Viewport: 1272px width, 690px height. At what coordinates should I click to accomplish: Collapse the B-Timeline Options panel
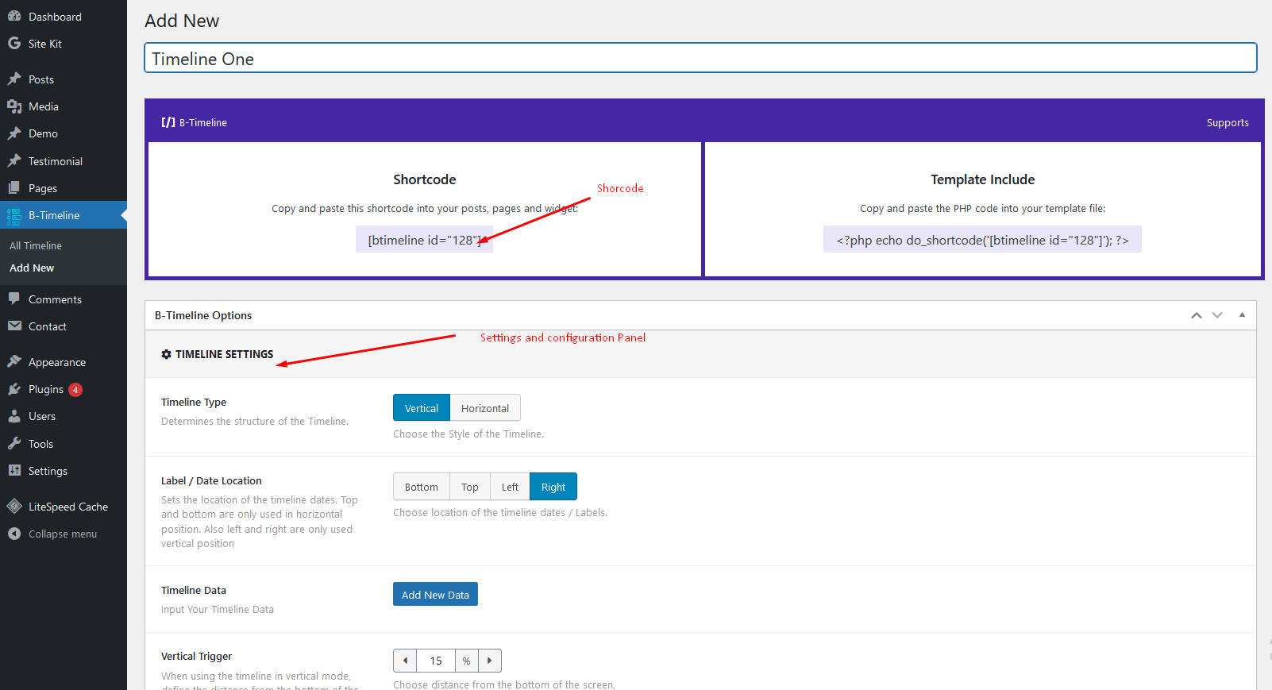(x=1242, y=315)
